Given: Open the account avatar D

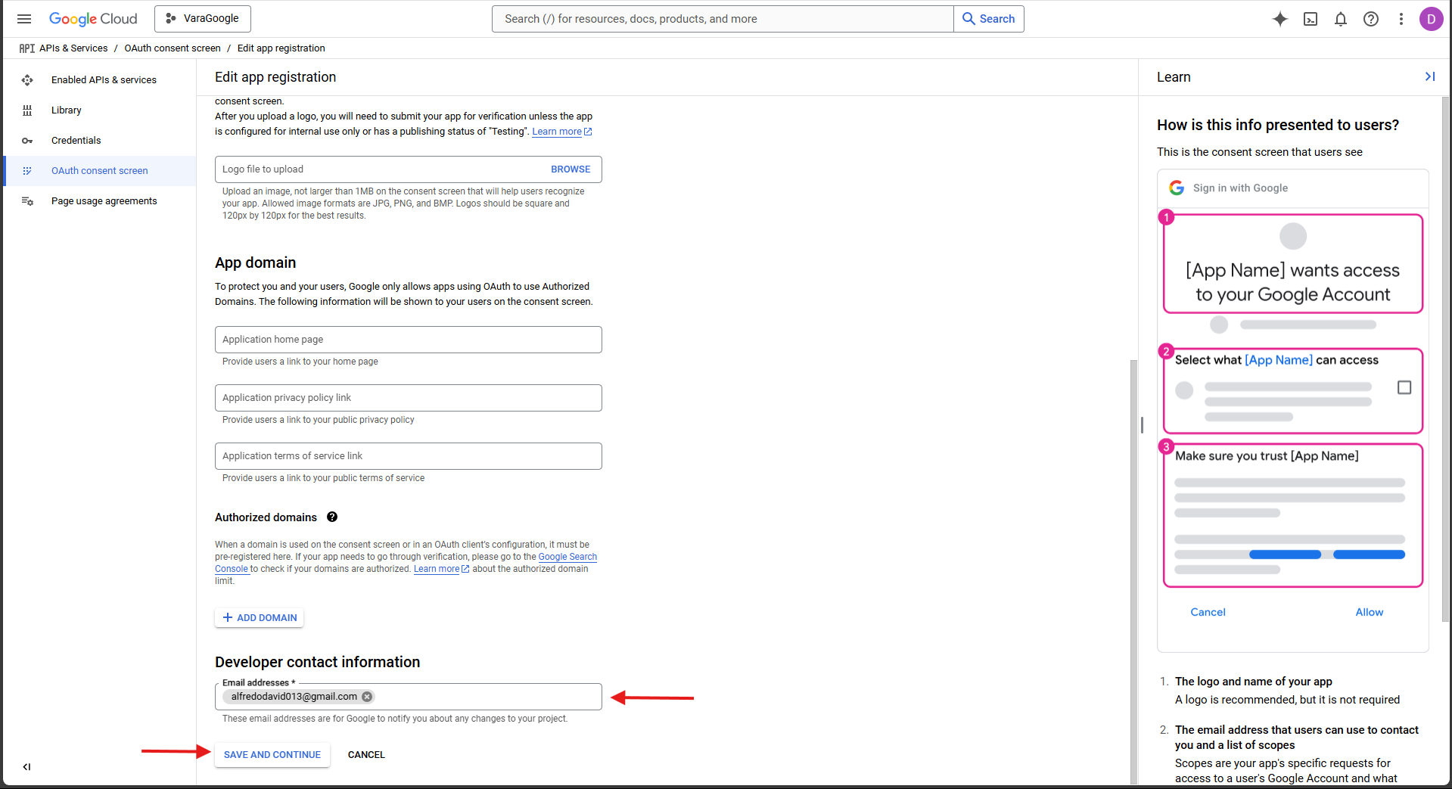Looking at the screenshot, I should pos(1431,19).
